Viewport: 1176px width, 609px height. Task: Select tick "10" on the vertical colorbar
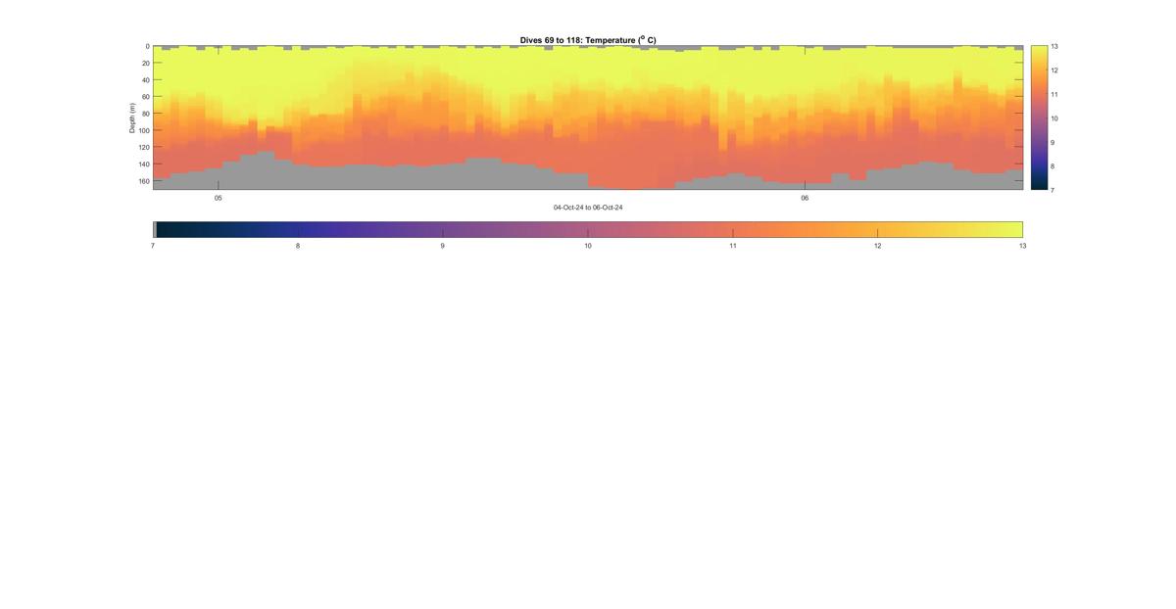click(x=1055, y=118)
